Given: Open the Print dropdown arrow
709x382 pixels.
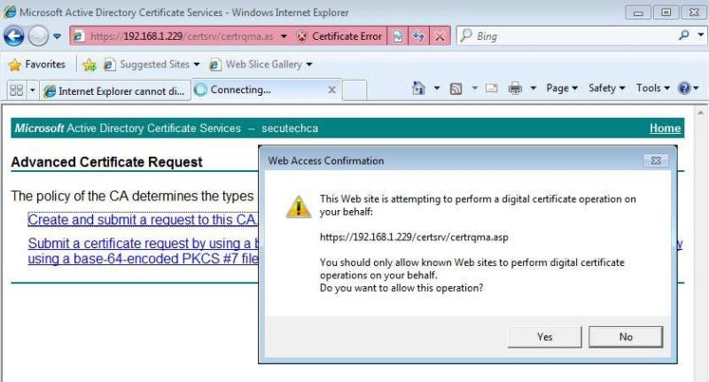Looking at the screenshot, I should tap(534, 88).
